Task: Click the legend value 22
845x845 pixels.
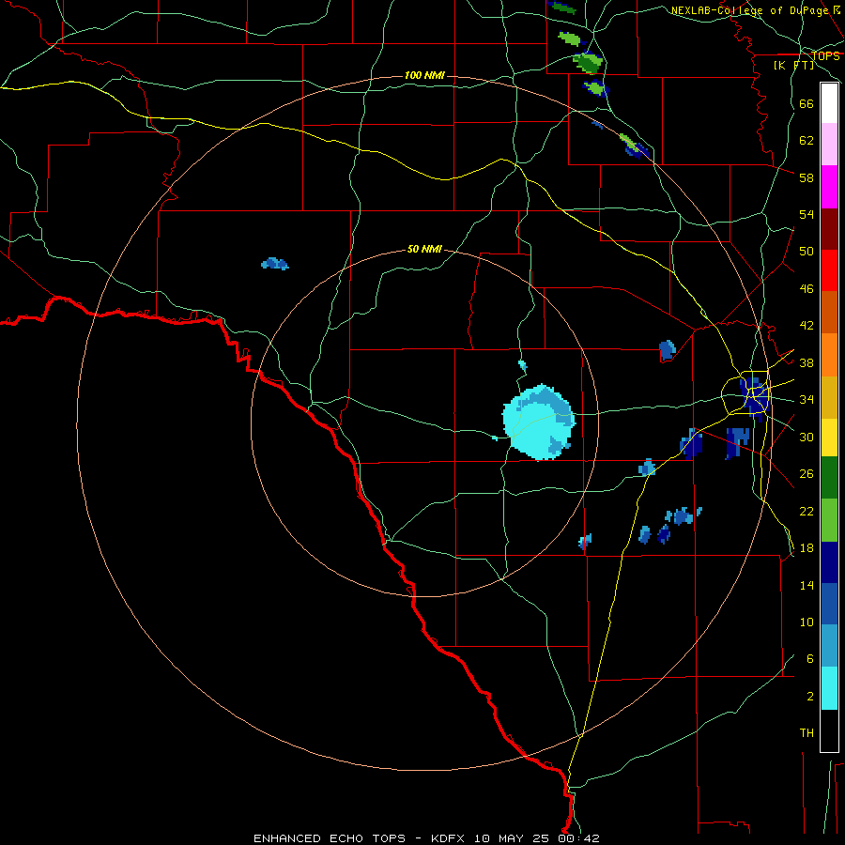Action: click(x=807, y=512)
